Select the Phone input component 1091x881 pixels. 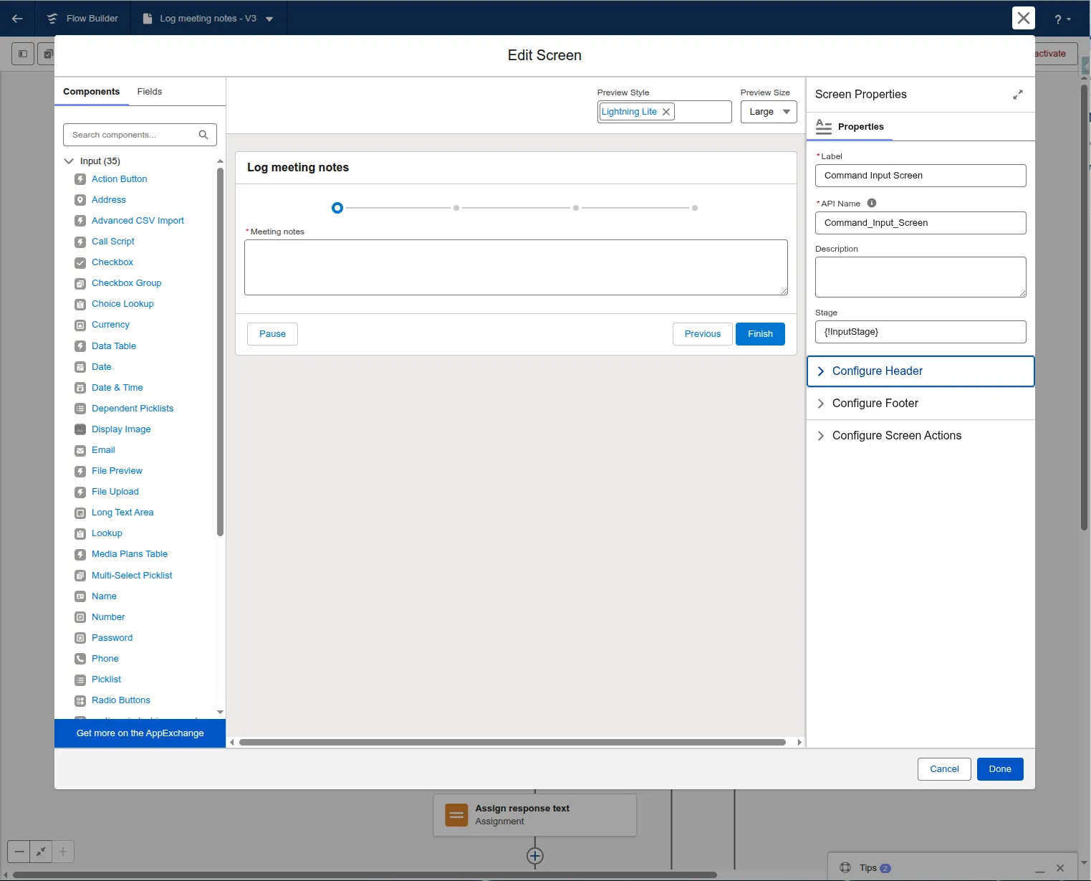[105, 658]
